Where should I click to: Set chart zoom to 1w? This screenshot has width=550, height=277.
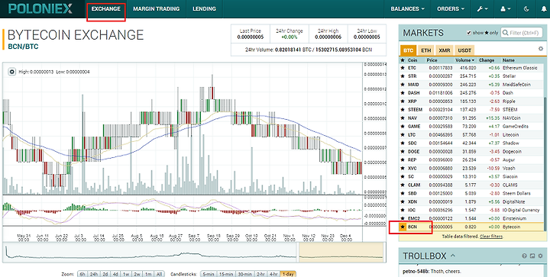126,274
